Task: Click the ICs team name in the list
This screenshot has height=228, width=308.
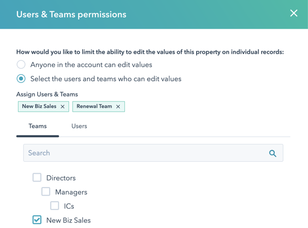Action: (69, 206)
